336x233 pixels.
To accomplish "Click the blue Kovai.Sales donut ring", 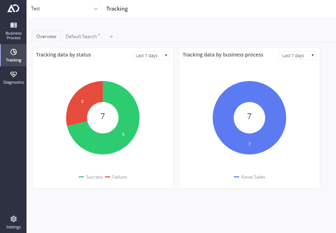I will click(x=249, y=144).
